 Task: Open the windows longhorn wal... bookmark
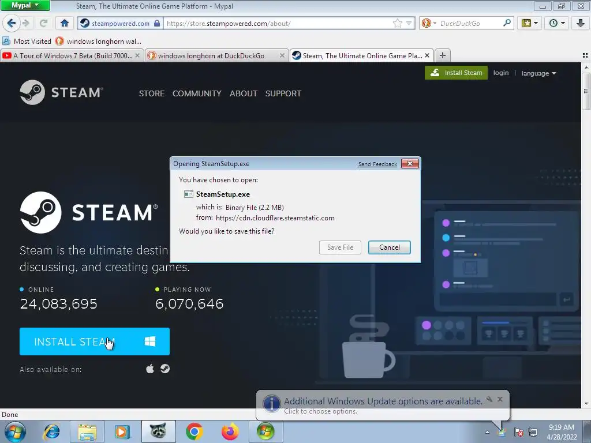[98, 41]
